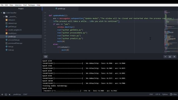
Task: Open train.py in the tree
Action: (x=11, y=50)
